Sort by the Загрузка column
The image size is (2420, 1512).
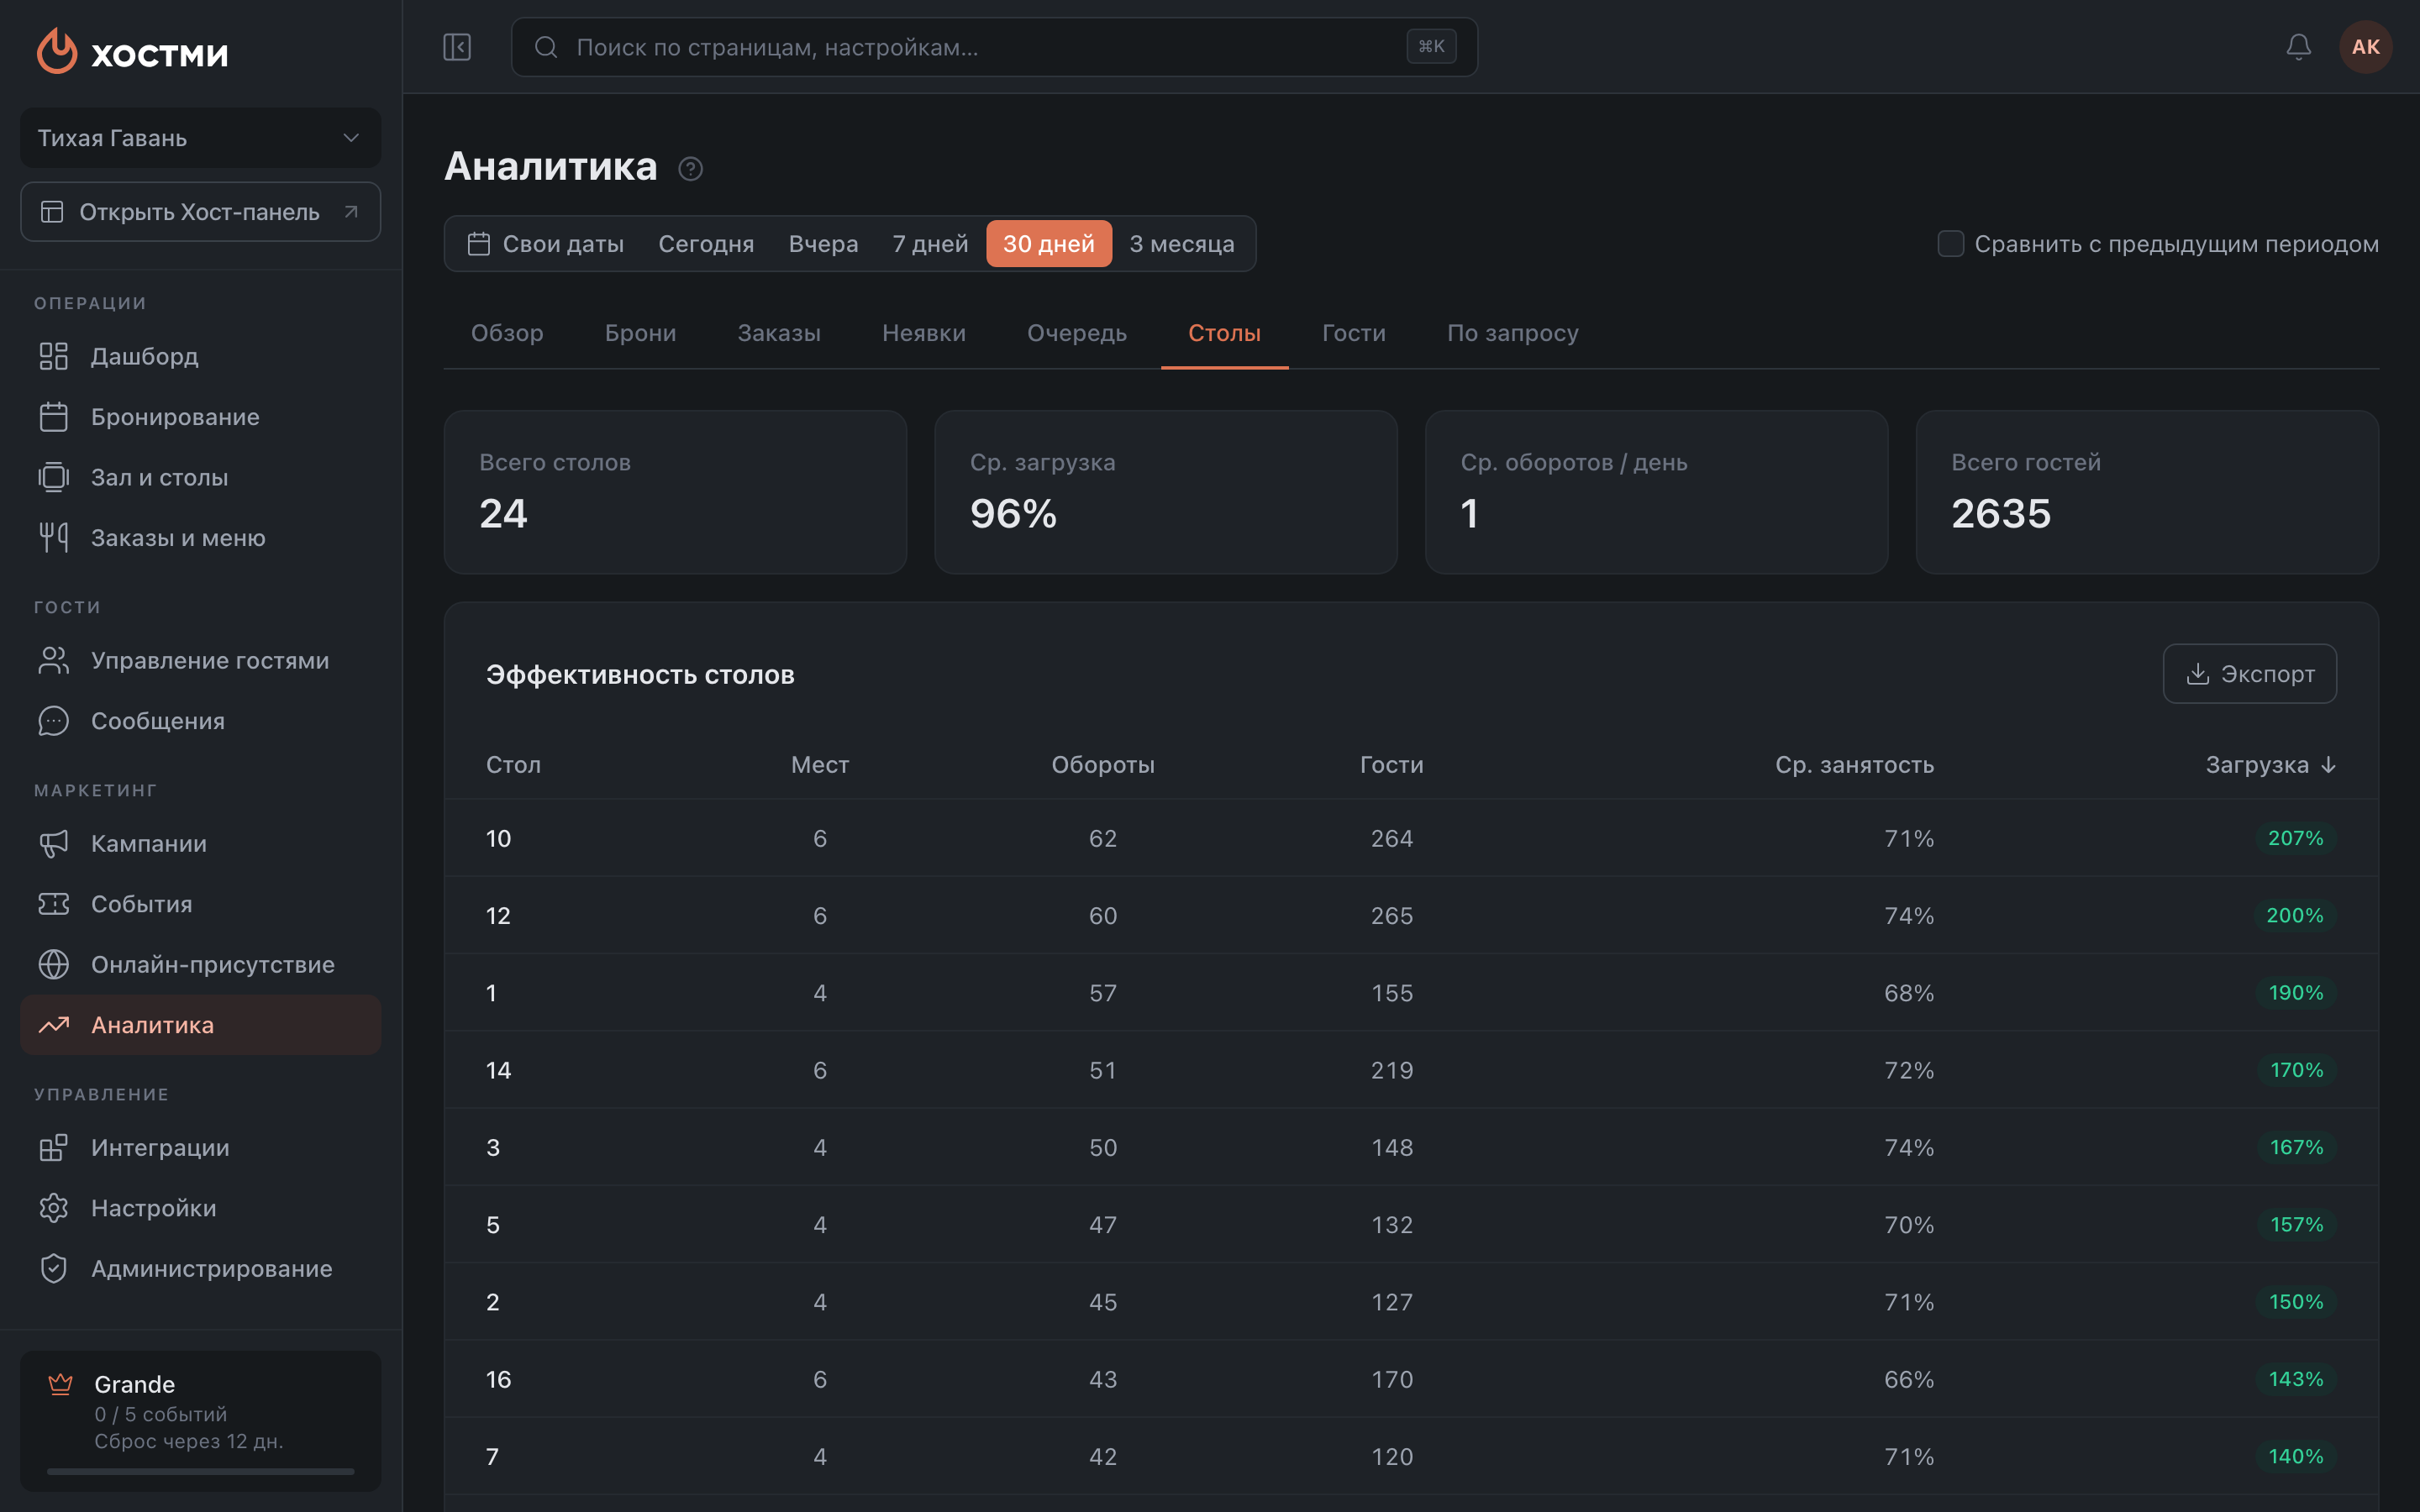[2270, 765]
